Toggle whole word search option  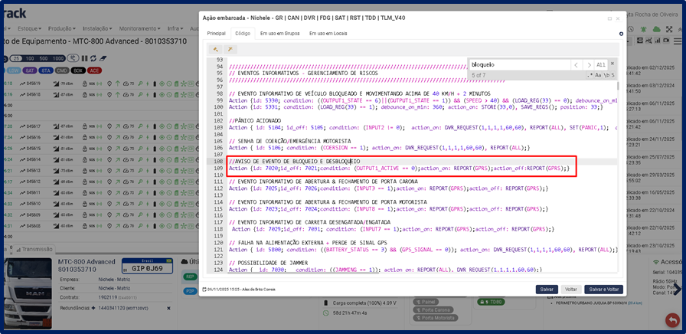point(605,75)
